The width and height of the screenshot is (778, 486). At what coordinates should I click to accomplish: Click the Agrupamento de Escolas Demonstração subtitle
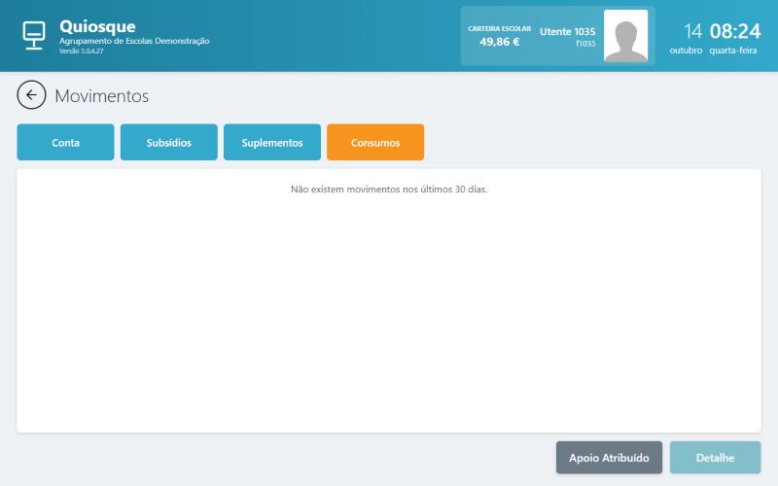[134, 41]
